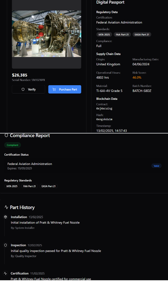Click the Certification Status label
Viewport: 168px width, 281px height.
click(x=16, y=155)
